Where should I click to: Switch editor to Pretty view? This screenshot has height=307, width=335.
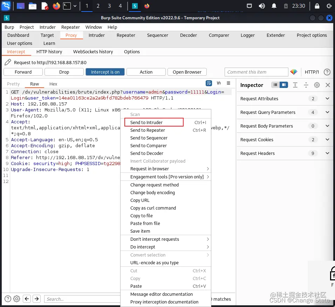[x=13, y=84]
